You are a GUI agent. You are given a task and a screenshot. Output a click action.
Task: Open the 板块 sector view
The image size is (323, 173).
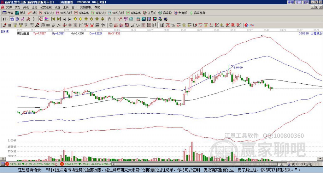point(20,13)
